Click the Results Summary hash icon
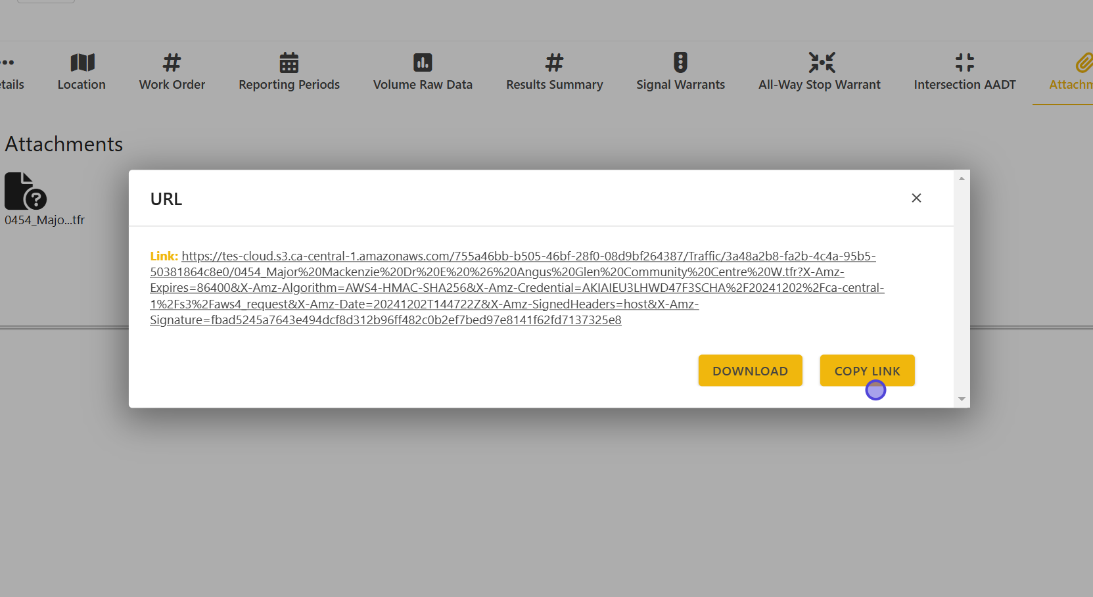The width and height of the screenshot is (1093, 597). [x=554, y=62]
